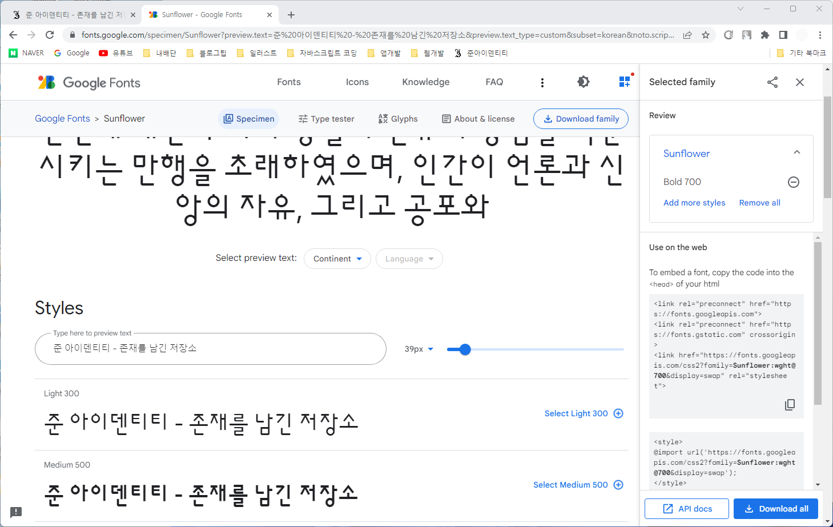Close the Sunflower - Google Fonts tab
The width and height of the screenshot is (833, 527).
(269, 15)
